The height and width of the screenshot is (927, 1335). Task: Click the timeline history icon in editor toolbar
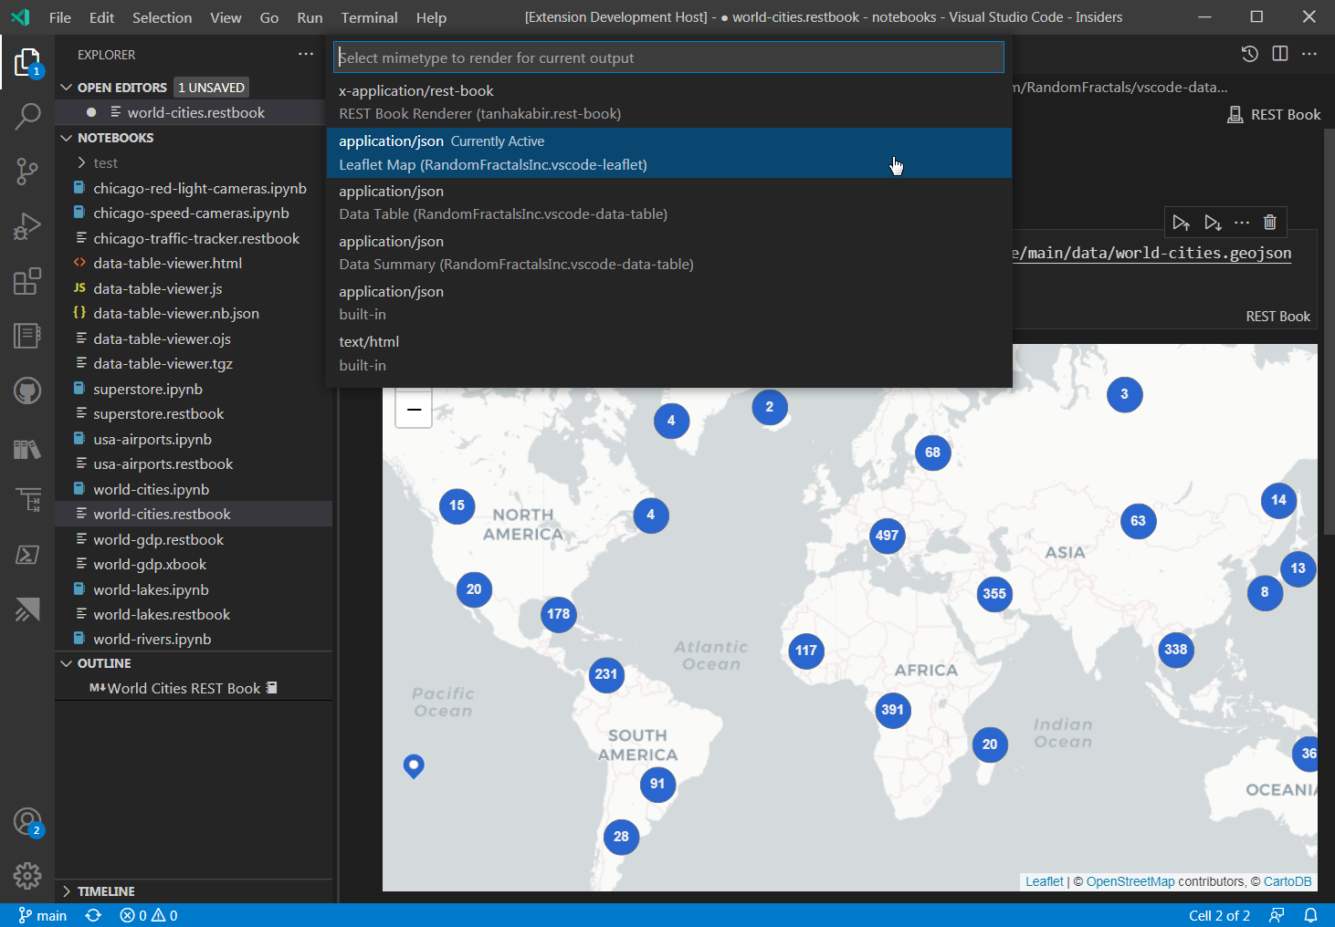(x=1250, y=54)
